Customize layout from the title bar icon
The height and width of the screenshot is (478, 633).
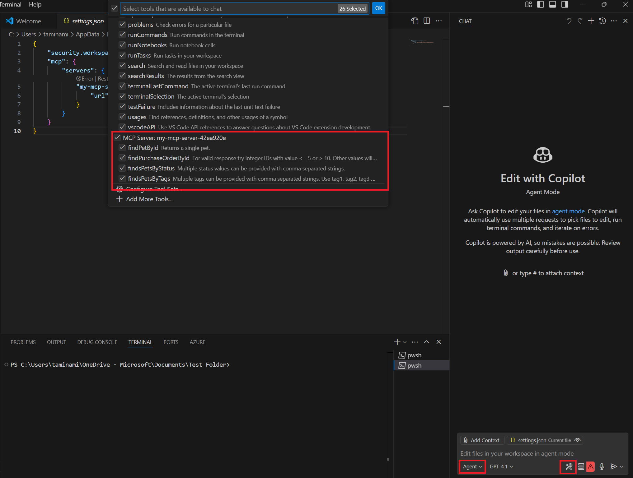point(528,4)
